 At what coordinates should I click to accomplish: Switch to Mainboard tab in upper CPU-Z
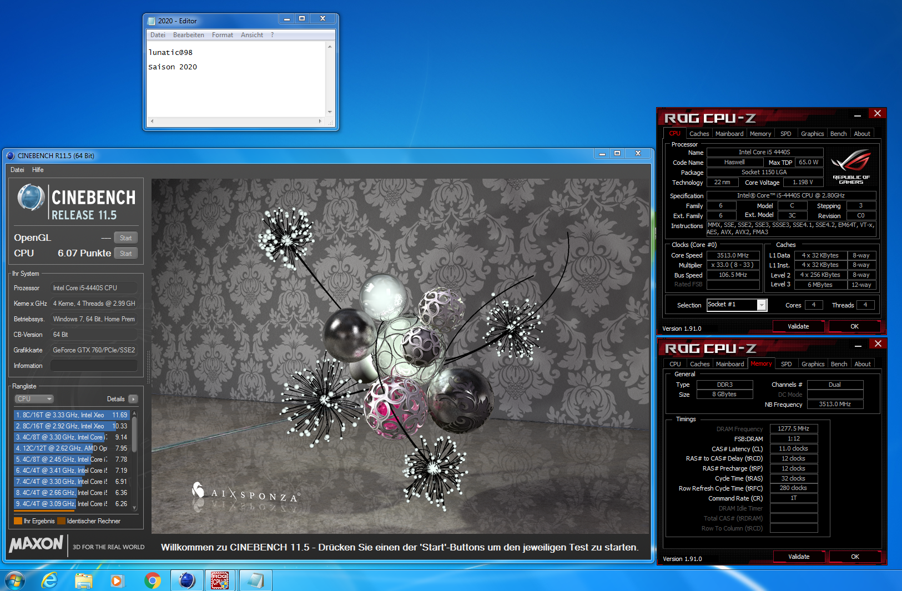[x=729, y=134]
